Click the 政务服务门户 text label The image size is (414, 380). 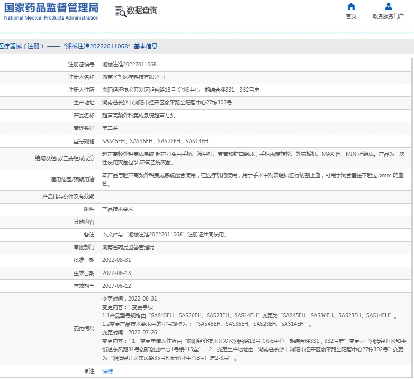[x=389, y=16]
